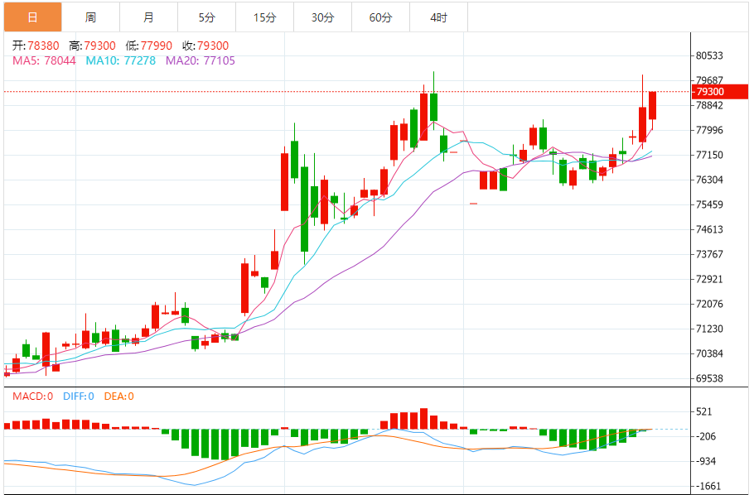Image resolution: width=754 pixels, height=495 pixels.
Task: Click the red 79300 current price tag
Action: coord(710,92)
